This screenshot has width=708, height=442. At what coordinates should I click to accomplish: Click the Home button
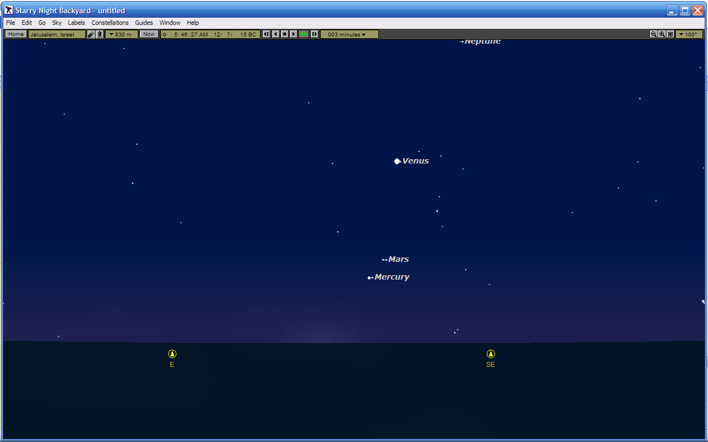pos(16,34)
